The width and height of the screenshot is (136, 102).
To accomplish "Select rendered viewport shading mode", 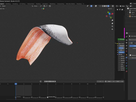I will [x=108, y=6].
